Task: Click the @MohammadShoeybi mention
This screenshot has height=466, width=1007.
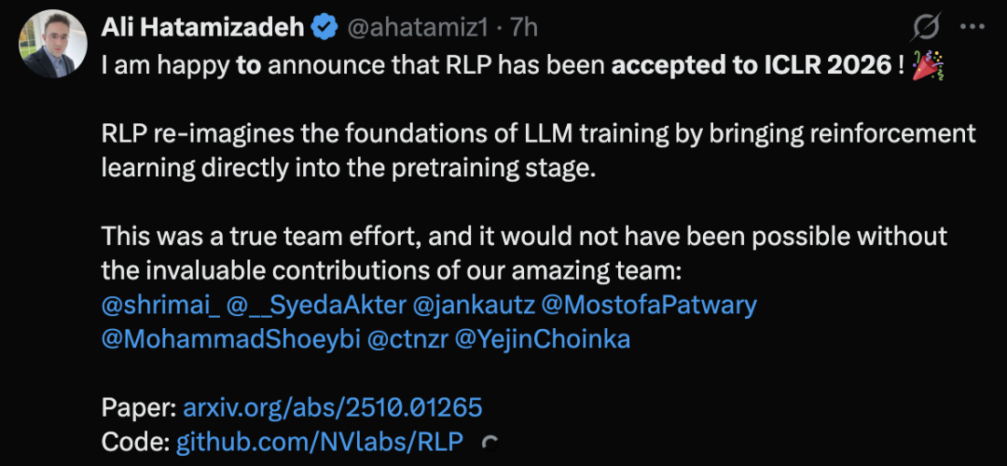Action: (x=229, y=339)
